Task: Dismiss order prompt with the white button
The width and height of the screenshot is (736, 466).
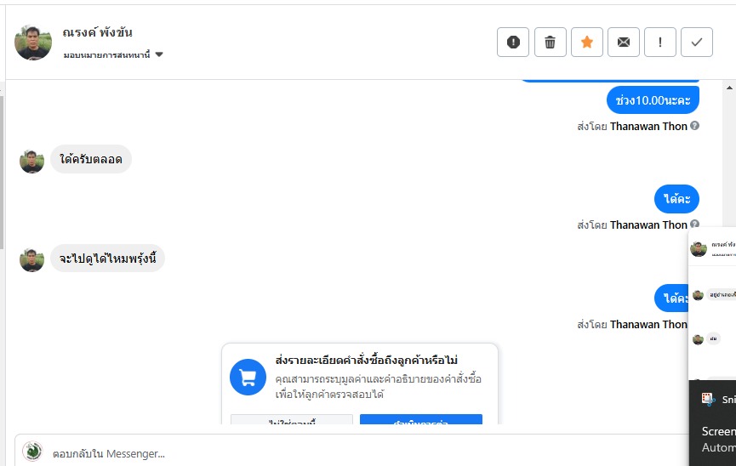Action: point(291,420)
